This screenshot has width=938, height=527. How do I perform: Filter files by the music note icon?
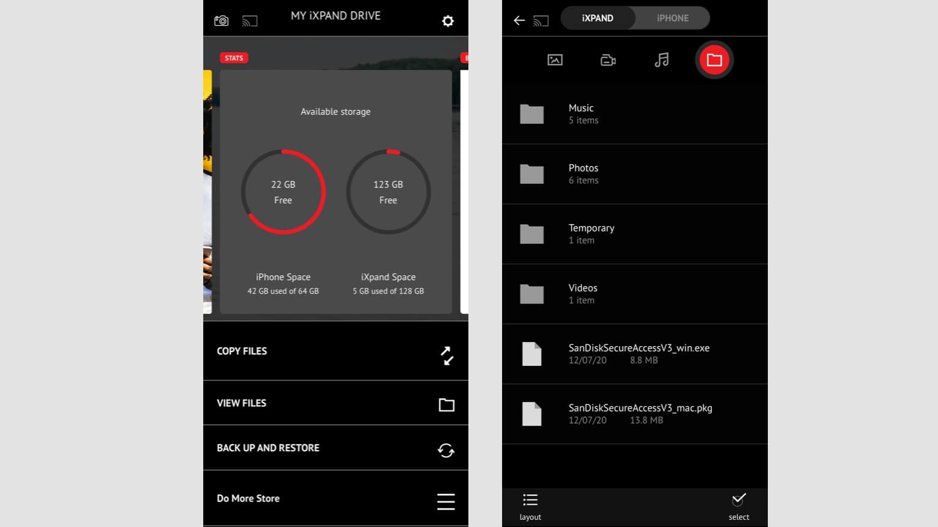(661, 60)
